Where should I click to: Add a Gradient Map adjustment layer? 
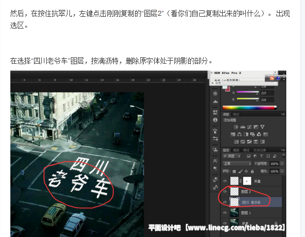tap(263, 142)
